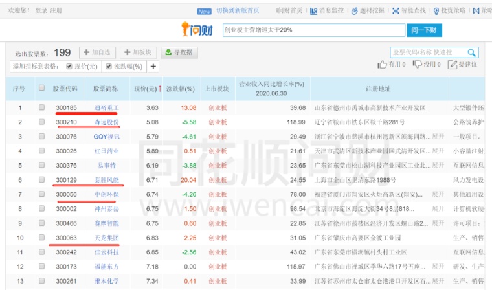492x290 pixels.
Task: Toggle the 涨跌幅(%) indicator checkbox
Action: pyautogui.click(x=106, y=66)
